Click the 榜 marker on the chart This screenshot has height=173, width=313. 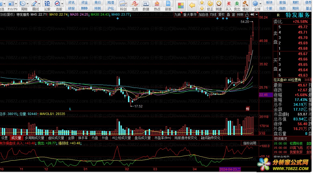tap(248, 109)
